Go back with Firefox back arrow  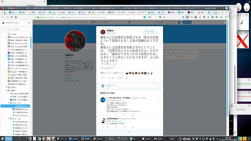pyautogui.click(x=3, y=17)
